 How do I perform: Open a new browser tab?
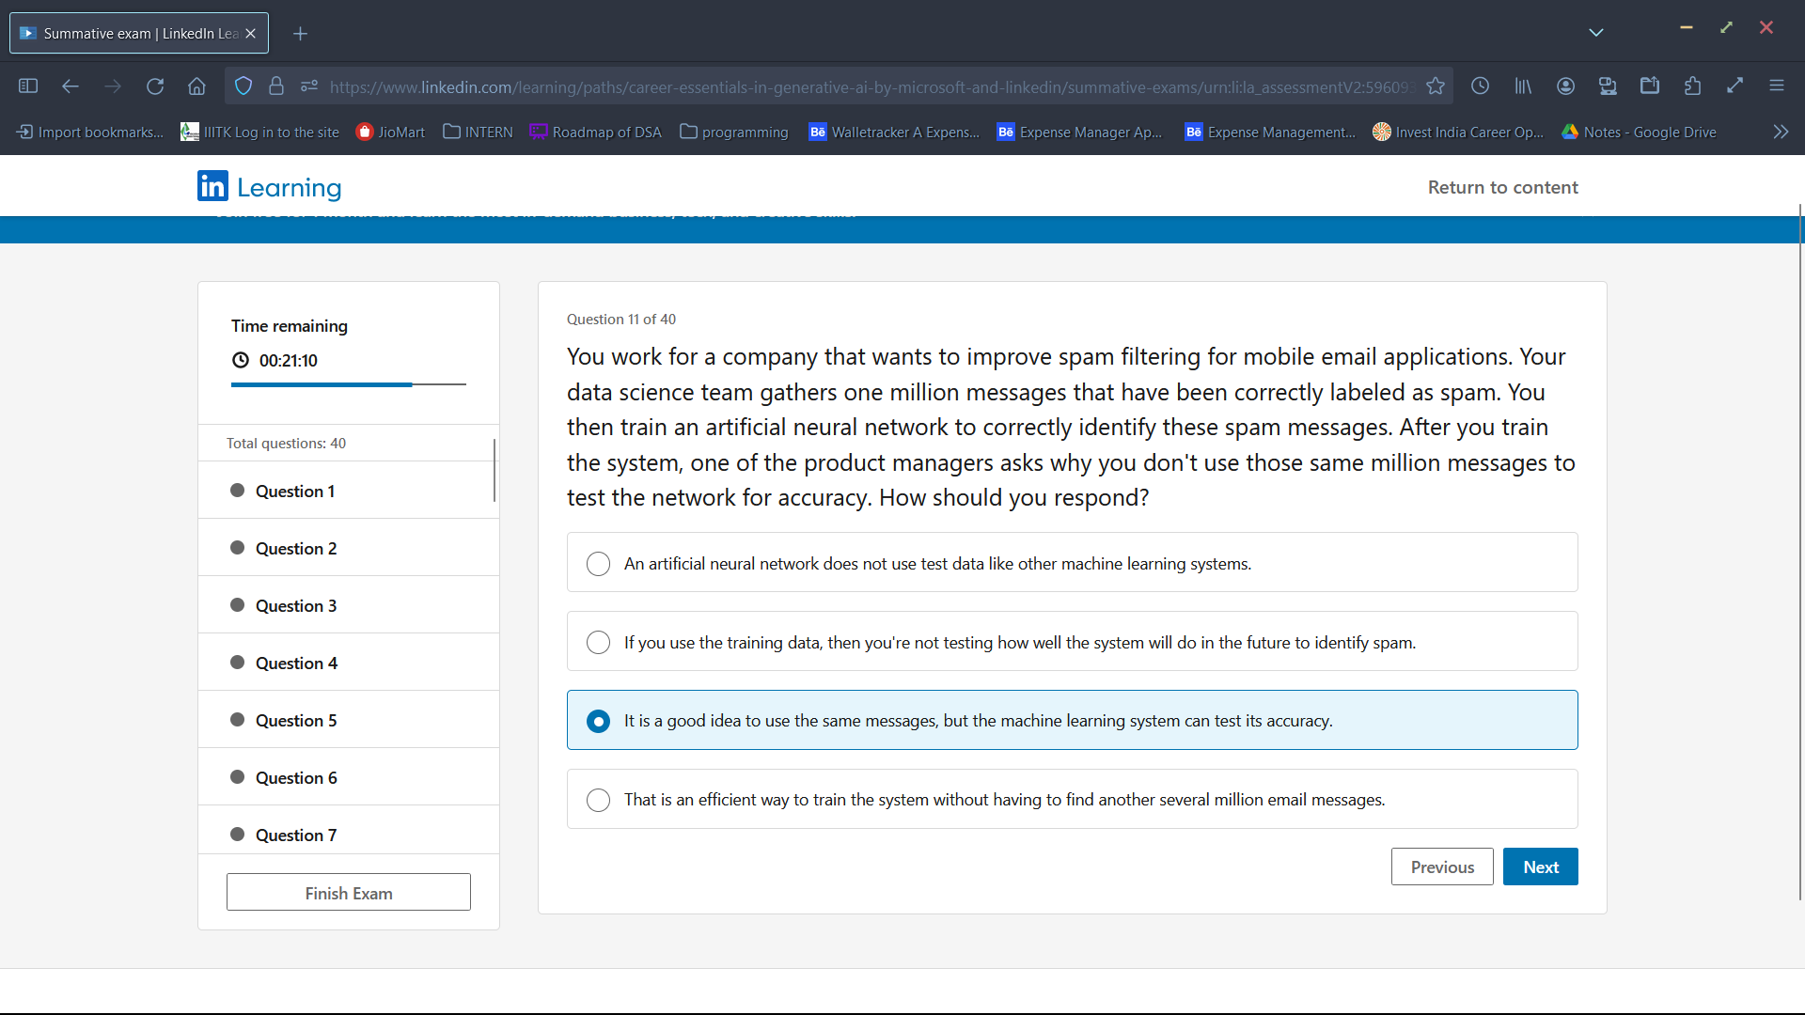(x=300, y=34)
